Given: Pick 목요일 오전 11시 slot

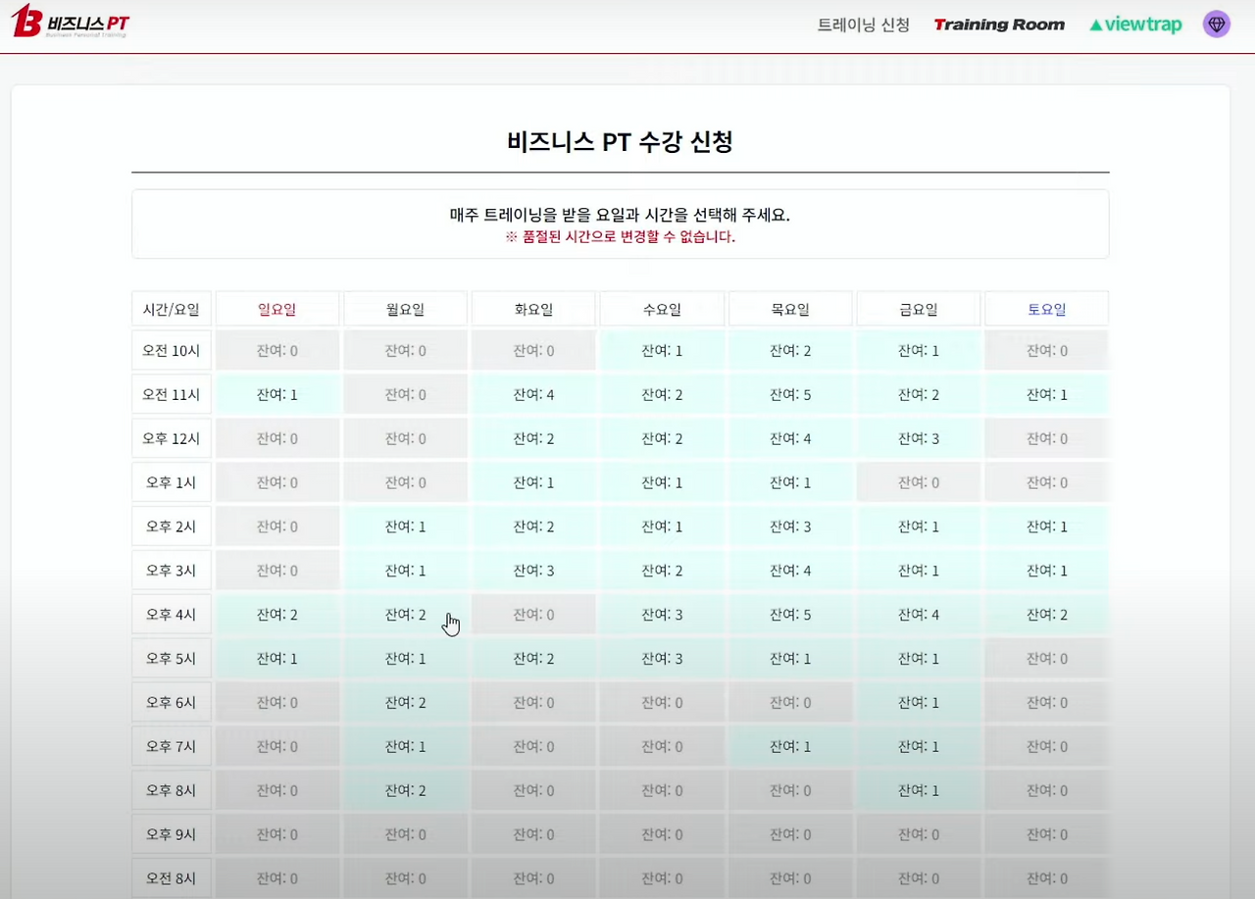Looking at the screenshot, I should (x=790, y=395).
